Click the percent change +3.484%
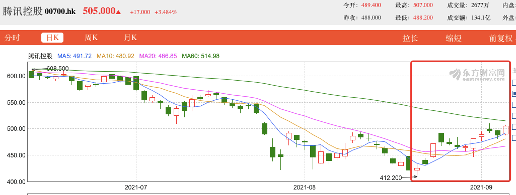Screen dimensions: 516x195 [x=166, y=12]
